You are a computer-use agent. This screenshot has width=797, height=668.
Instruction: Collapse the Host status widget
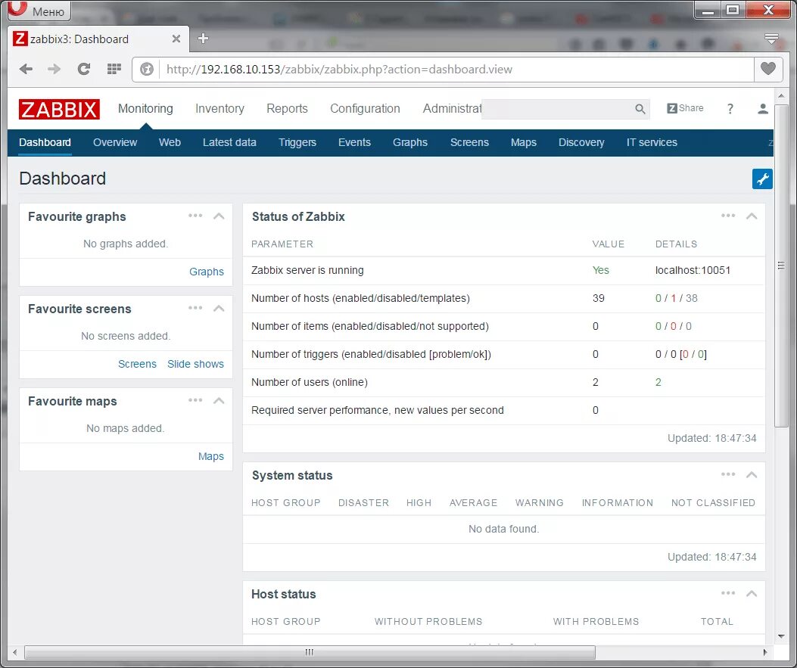752,594
